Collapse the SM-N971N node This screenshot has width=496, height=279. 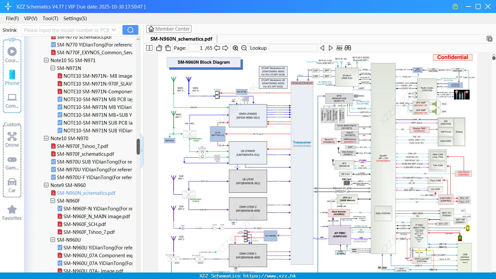[52, 68]
